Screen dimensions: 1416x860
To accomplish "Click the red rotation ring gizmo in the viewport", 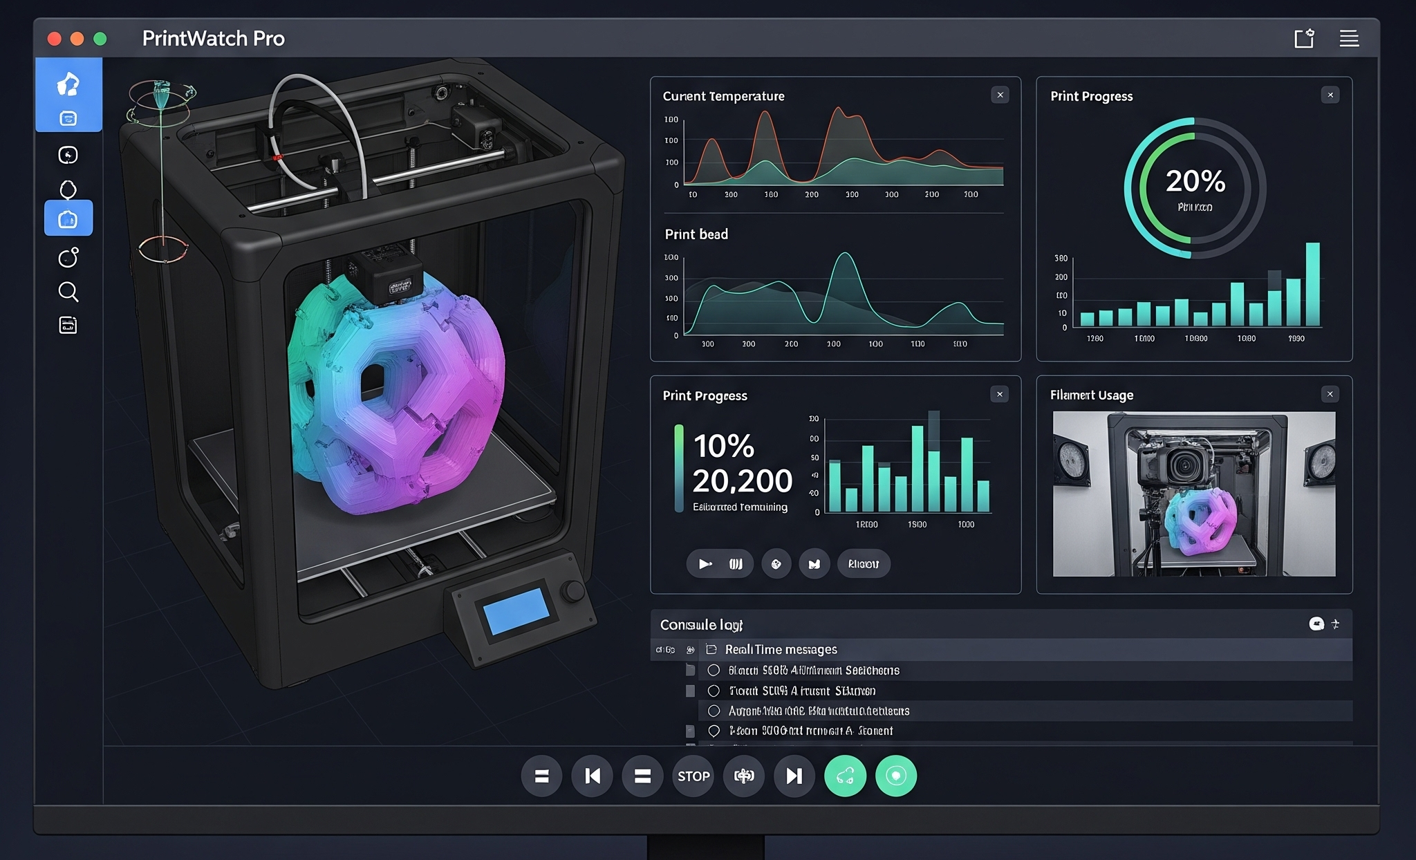I will [x=163, y=249].
